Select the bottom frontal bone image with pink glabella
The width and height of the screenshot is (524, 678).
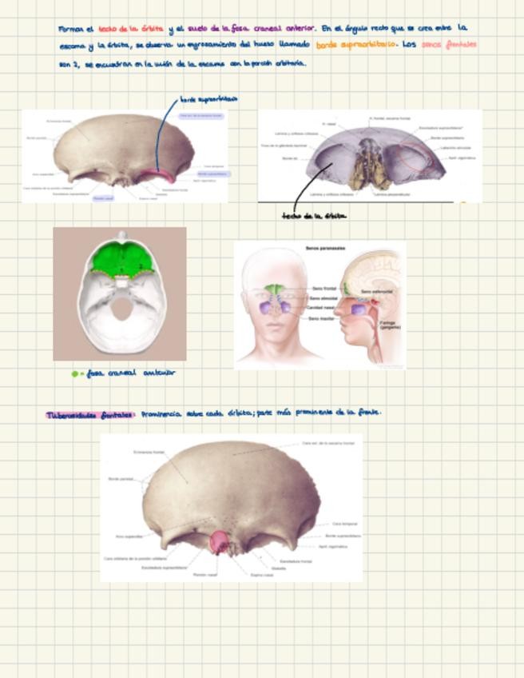[x=231, y=508]
